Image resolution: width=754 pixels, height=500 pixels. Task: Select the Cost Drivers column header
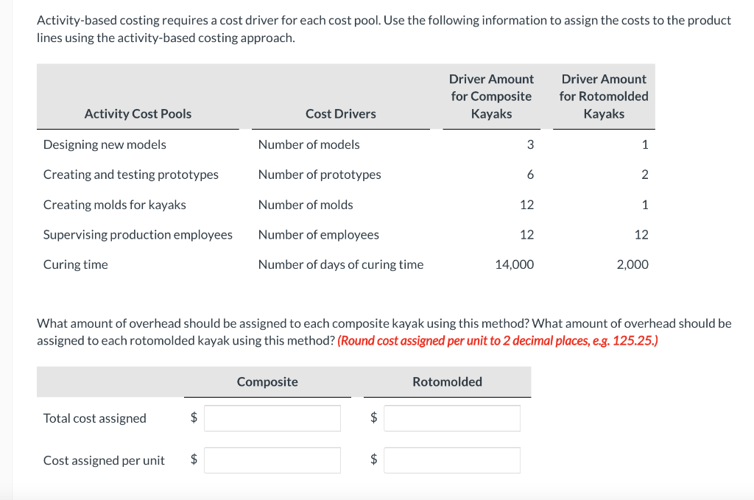(x=340, y=113)
